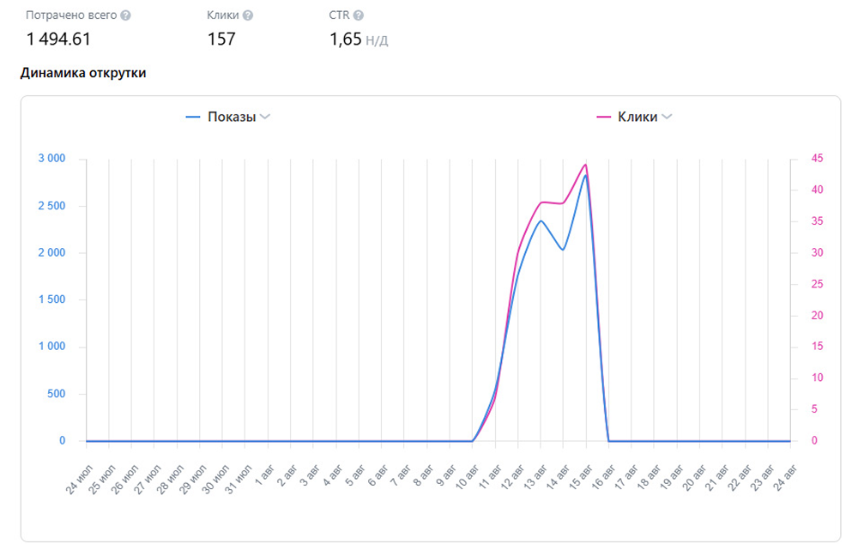Viewport: 858px width, 544px height.
Task: Expand the Клики series dropdown chevron
Action: [x=667, y=118]
